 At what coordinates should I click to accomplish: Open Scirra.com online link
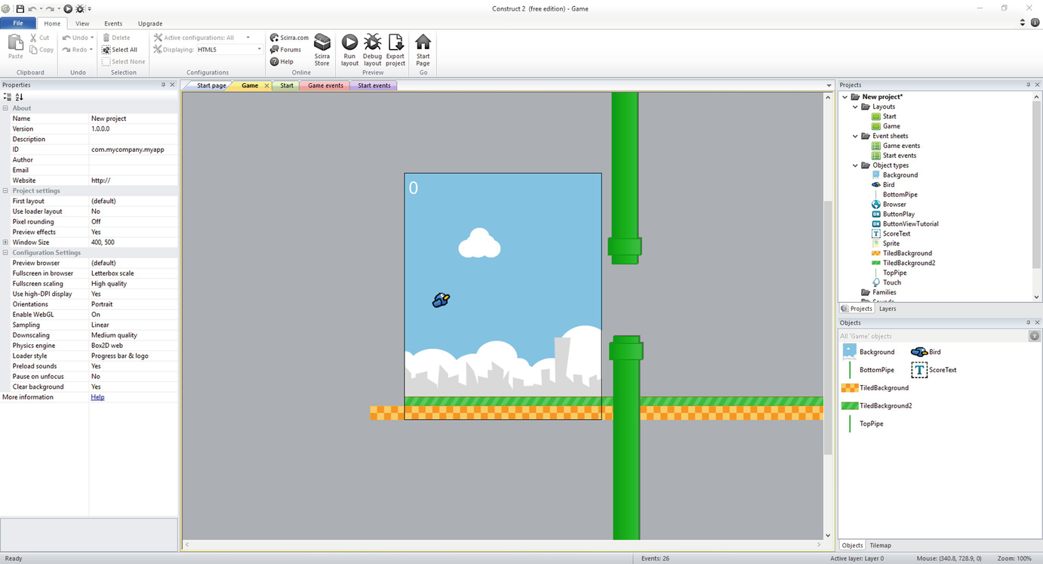[290, 38]
